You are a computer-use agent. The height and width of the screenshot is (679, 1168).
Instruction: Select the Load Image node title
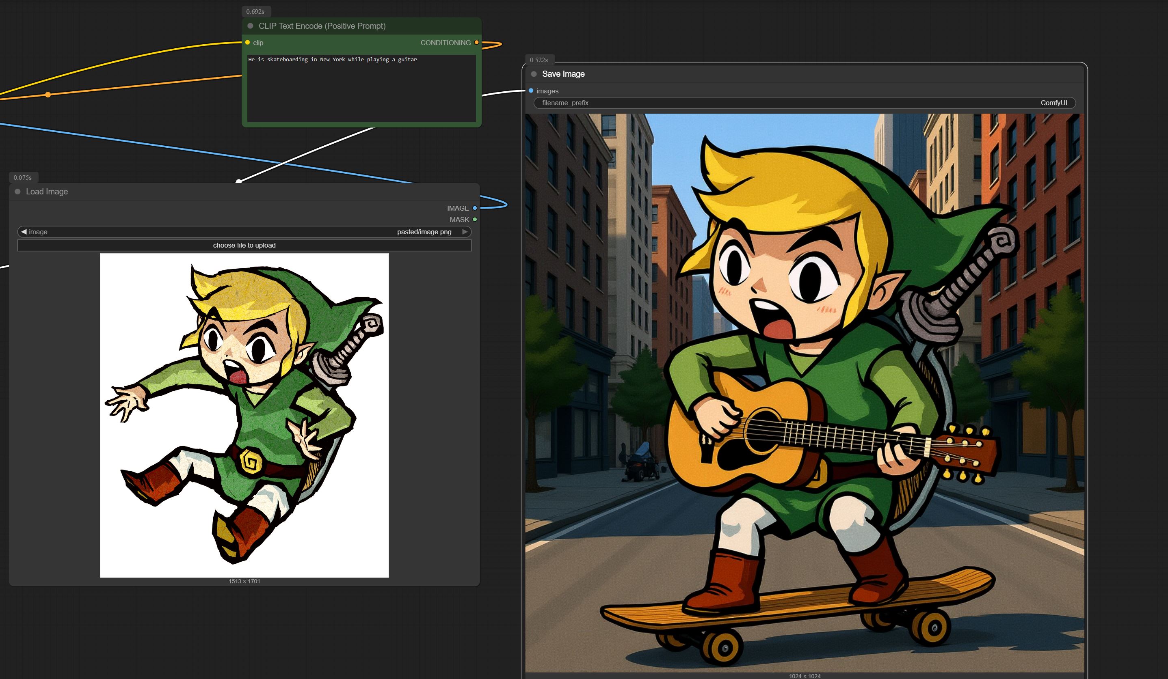pos(47,192)
